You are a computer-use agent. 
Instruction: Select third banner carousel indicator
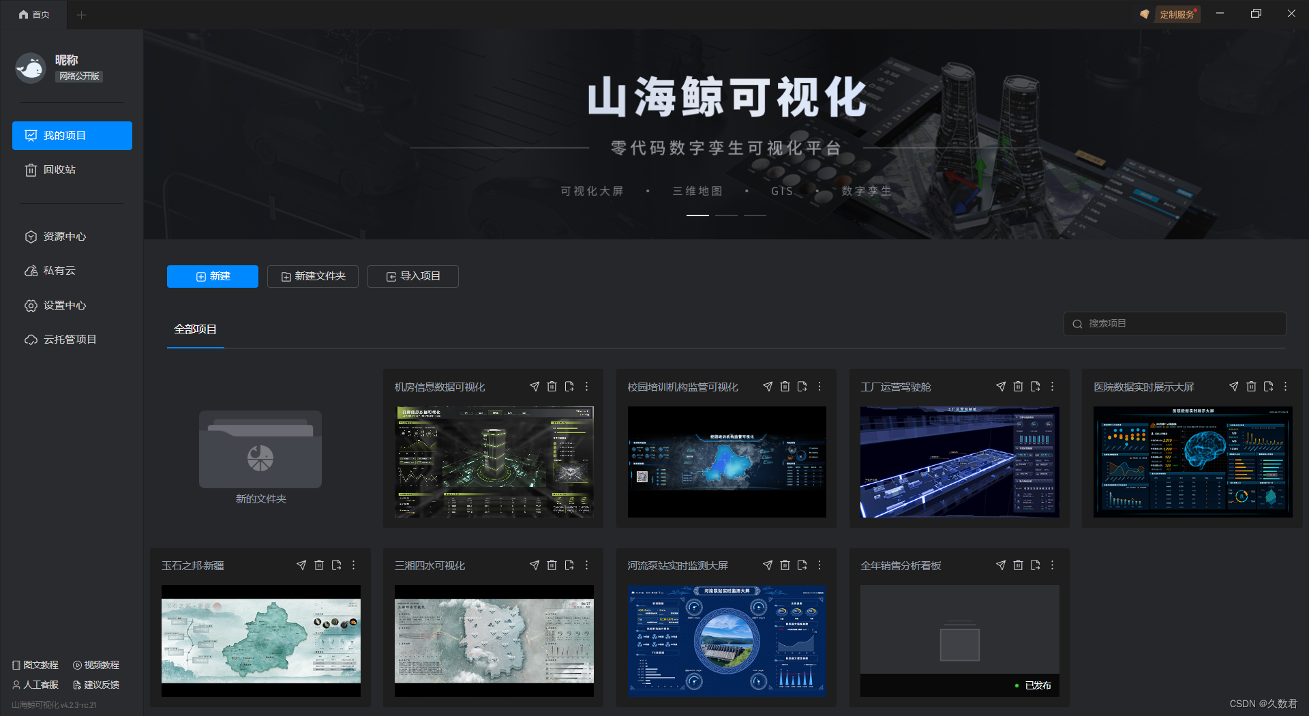click(x=755, y=215)
